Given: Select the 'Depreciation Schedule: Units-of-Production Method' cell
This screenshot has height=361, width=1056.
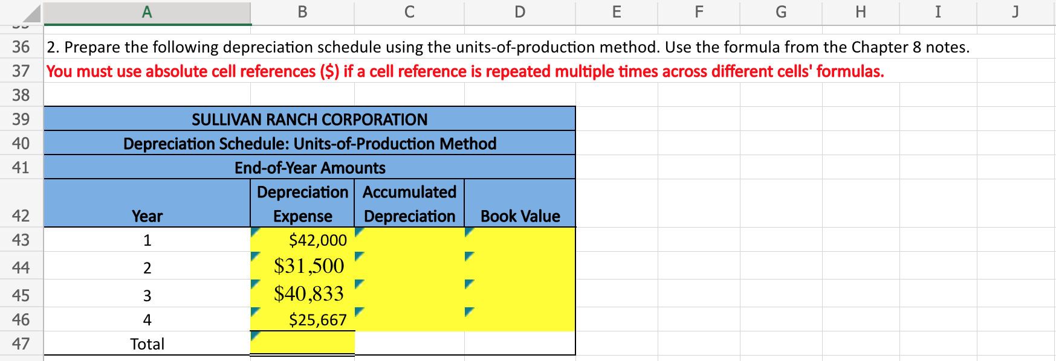Looking at the screenshot, I should pos(309,143).
